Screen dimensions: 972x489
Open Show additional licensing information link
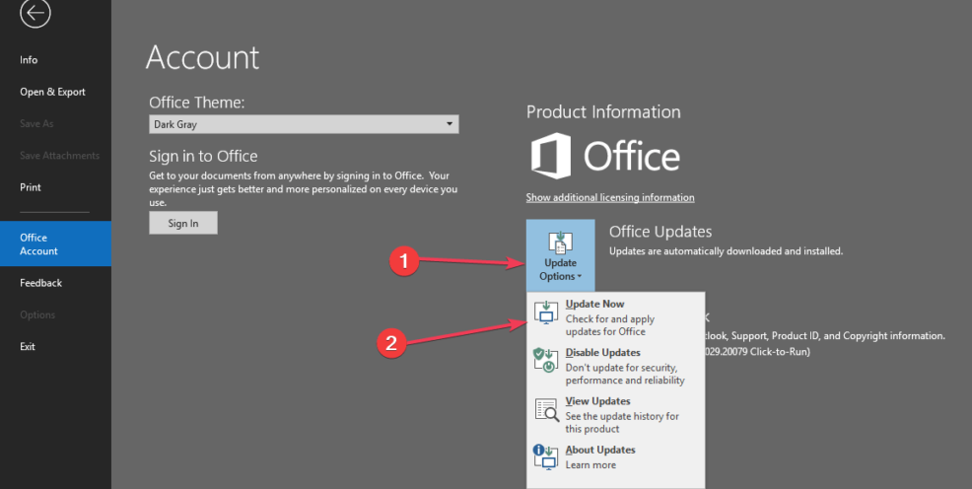pyautogui.click(x=610, y=198)
